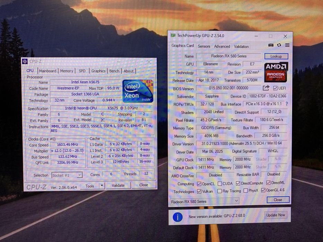Screen dimensions: 323x242
Task: Click the CPU-Z Validate button
Action: [x=118, y=185]
